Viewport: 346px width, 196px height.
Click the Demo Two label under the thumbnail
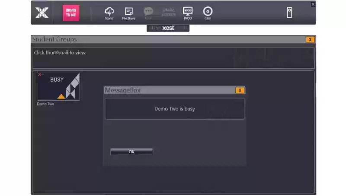click(x=45, y=104)
